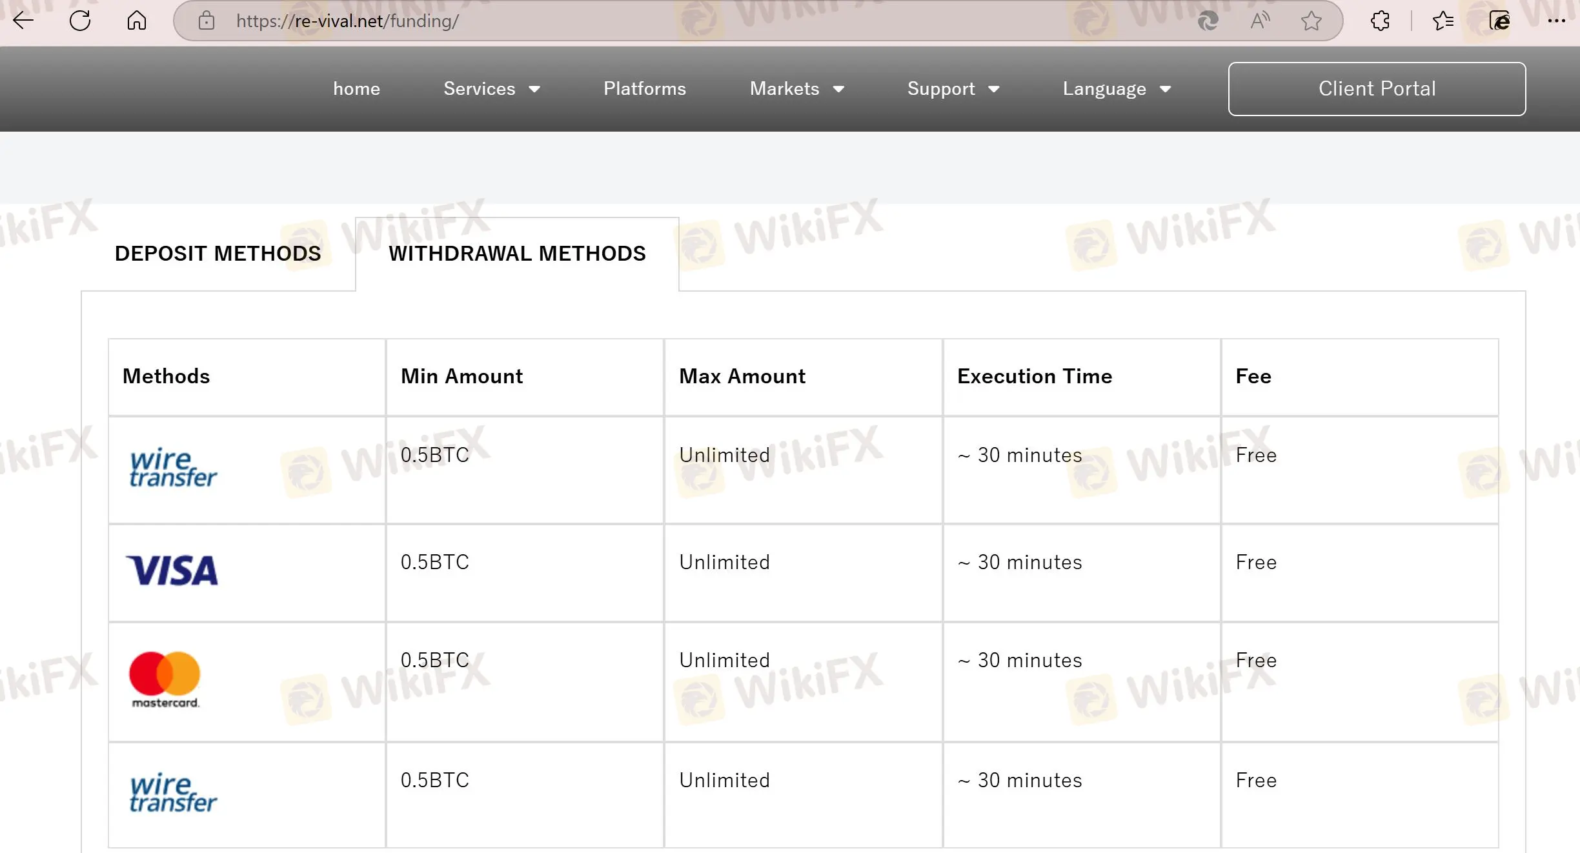
Task: Click the Visa logo in table
Action: pos(172,571)
